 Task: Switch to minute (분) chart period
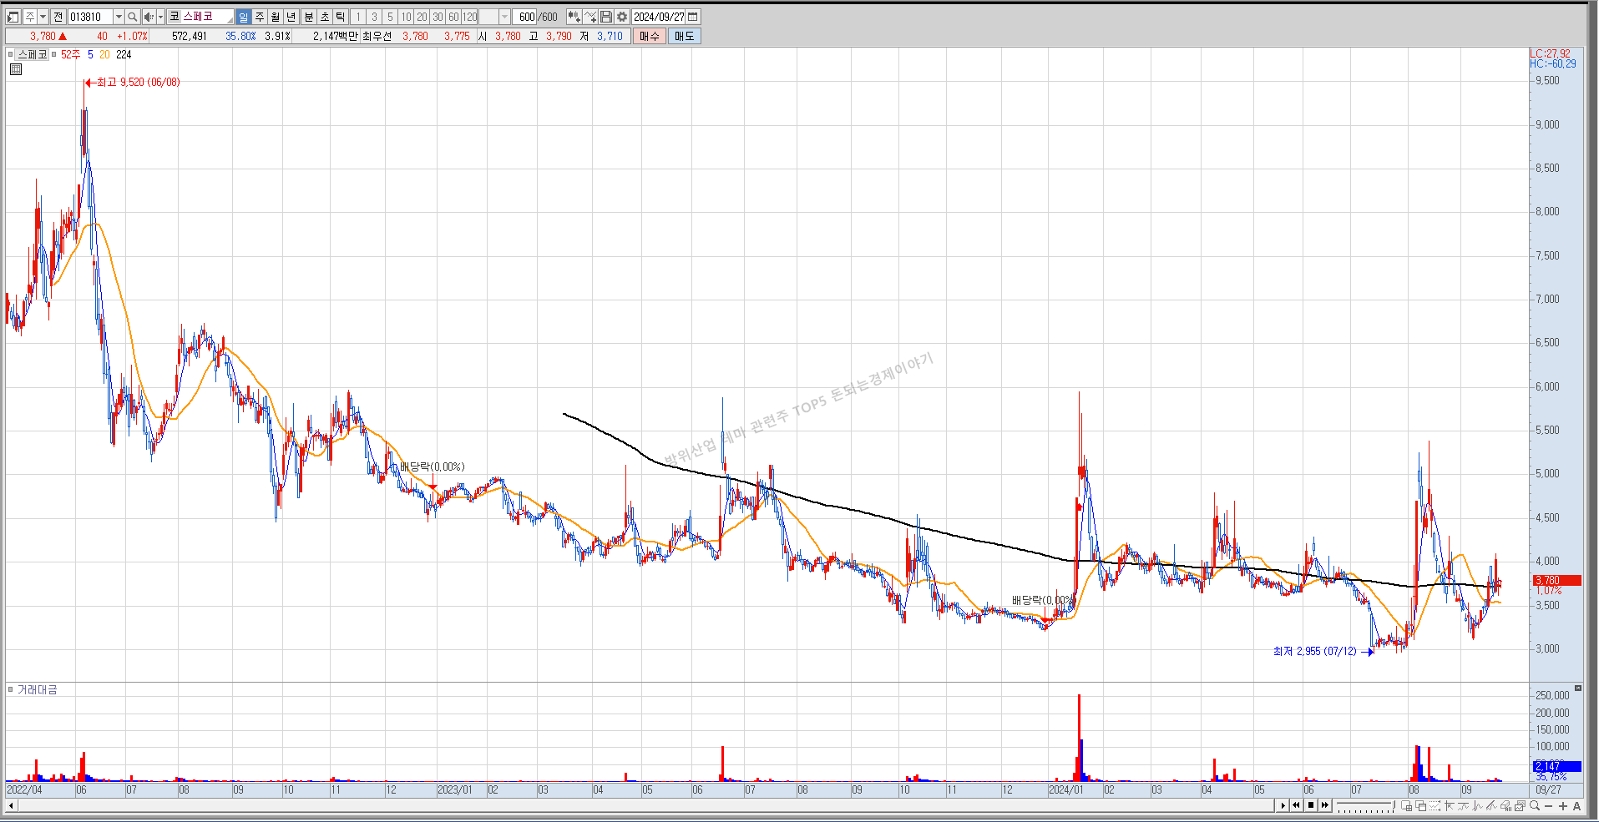pos(308,17)
